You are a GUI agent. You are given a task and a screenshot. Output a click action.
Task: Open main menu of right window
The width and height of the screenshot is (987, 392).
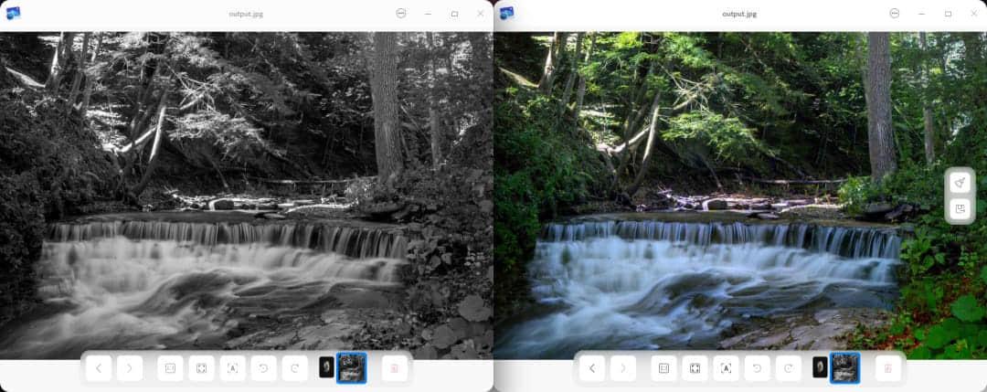(x=895, y=14)
